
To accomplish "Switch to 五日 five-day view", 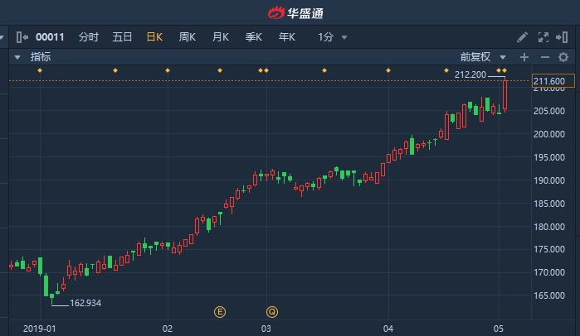I will point(122,37).
